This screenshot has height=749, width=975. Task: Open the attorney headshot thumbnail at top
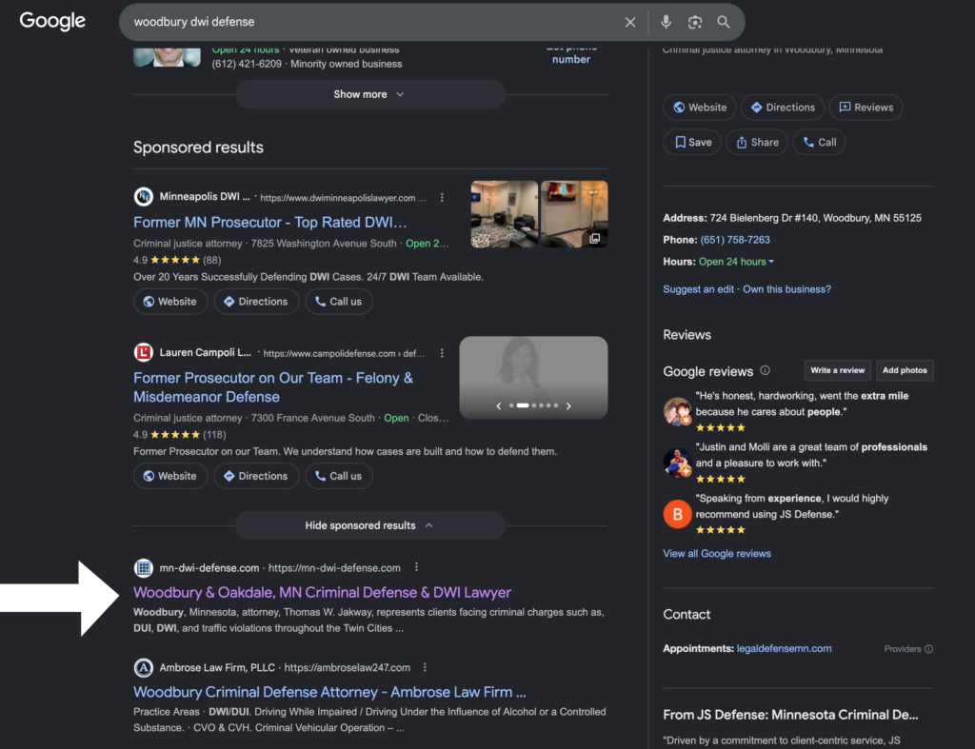[167, 56]
